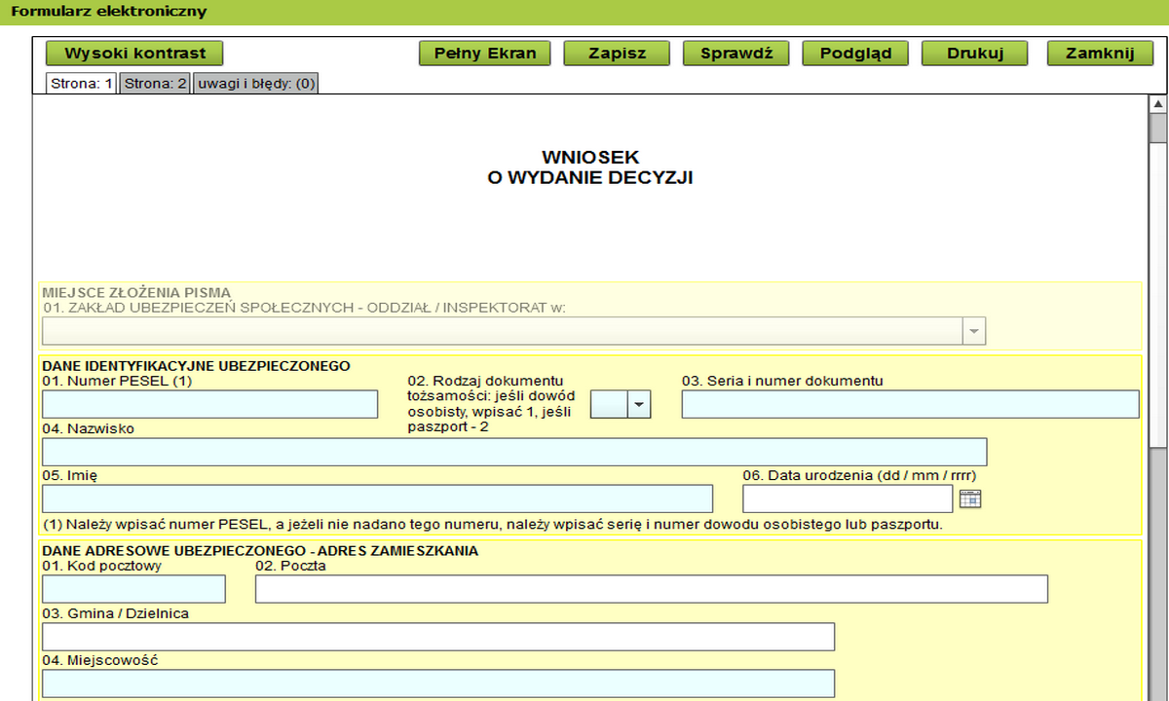
Task: Click the Kod pocztowy input box
Action: (133, 589)
